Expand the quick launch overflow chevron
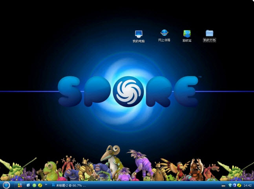This screenshot has width=254, height=189. tap(46, 184)
